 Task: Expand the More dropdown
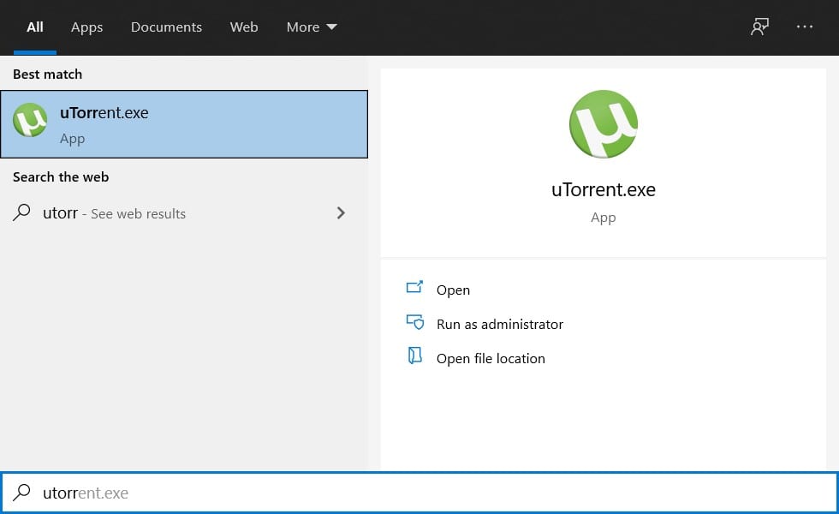(x=312, y=27)
